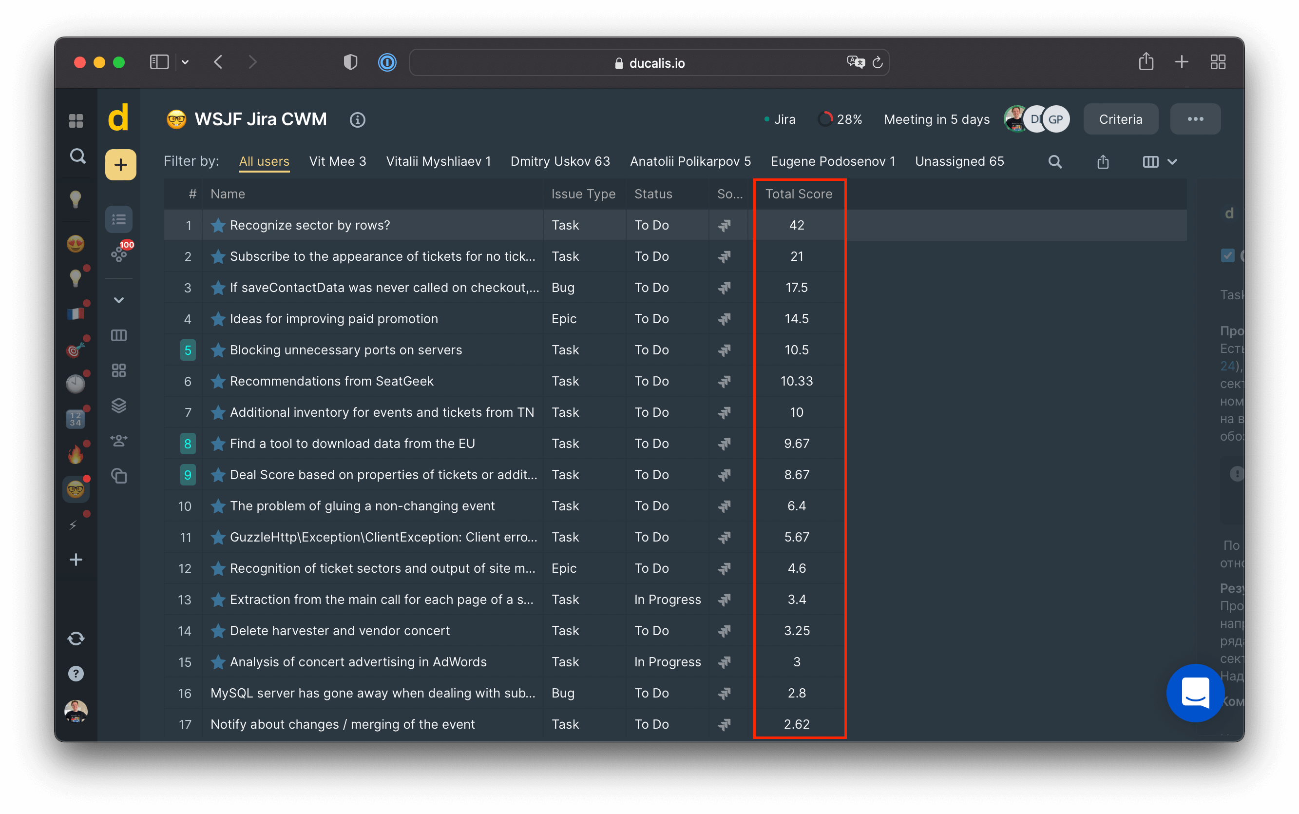Open the browser tab dropdown chevron

pos(186,62)
